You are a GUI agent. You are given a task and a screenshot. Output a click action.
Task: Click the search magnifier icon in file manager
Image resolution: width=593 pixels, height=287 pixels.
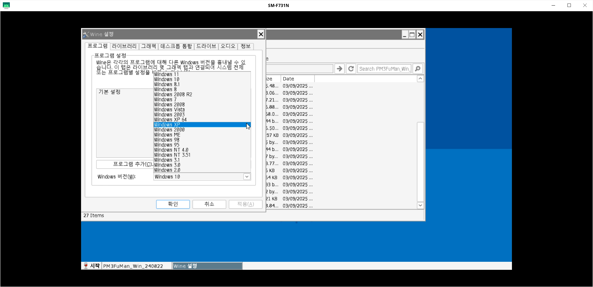point(418,69)
